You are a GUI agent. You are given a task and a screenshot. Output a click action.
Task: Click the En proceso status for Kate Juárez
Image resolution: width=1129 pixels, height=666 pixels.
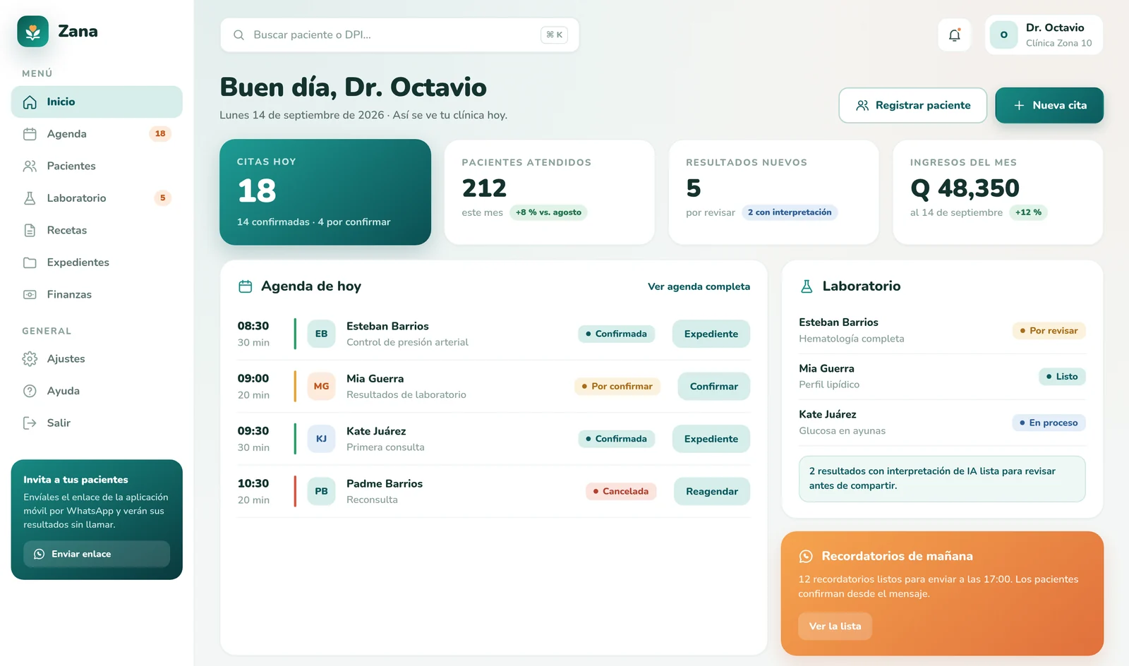[1049, 423]
